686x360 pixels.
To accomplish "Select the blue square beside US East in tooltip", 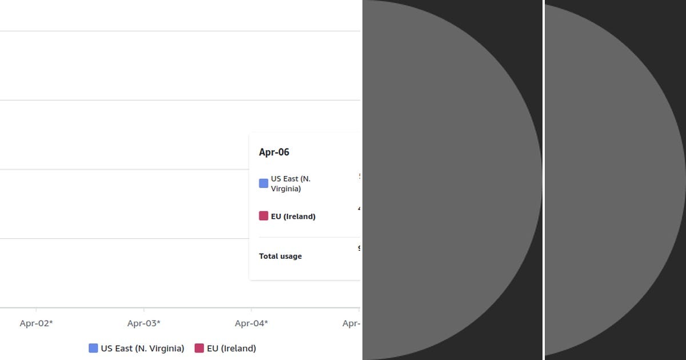I will 262,183.
